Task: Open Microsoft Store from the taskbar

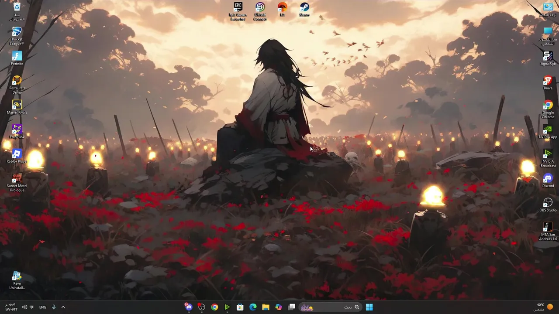Action: point(240,307)
